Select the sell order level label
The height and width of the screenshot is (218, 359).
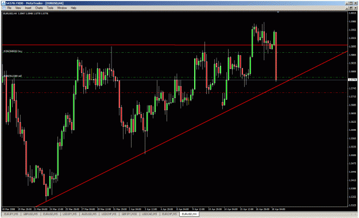coord(13,76)
